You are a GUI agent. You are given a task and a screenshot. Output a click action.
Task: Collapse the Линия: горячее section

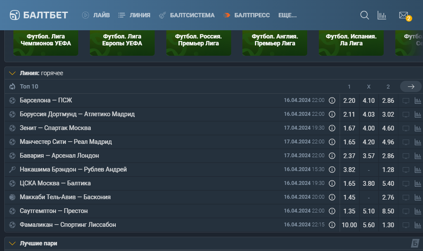12,73
